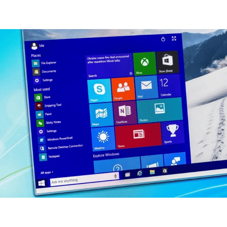Open Remote Desktop Connection
The width and height of the screenshot is (227, 227).
[x=61, y=148]
